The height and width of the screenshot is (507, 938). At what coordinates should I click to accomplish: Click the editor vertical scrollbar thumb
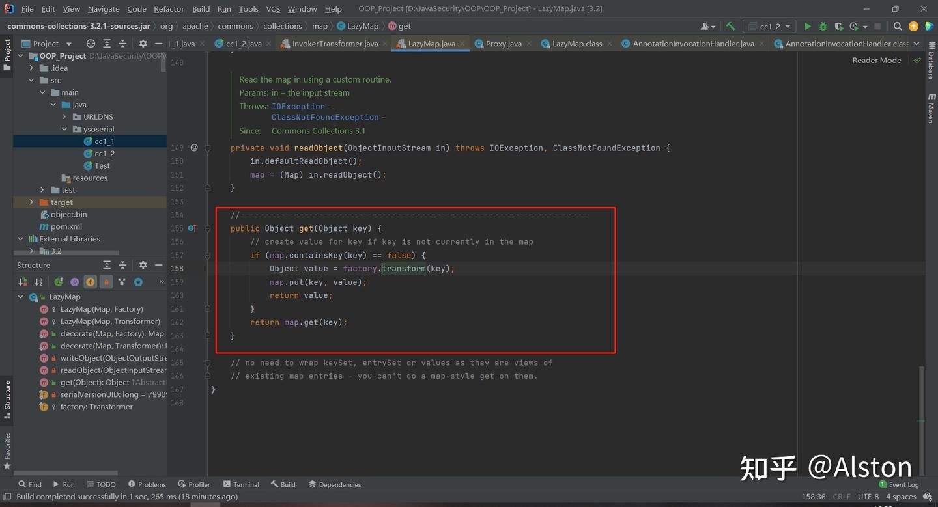pos(922,421)
